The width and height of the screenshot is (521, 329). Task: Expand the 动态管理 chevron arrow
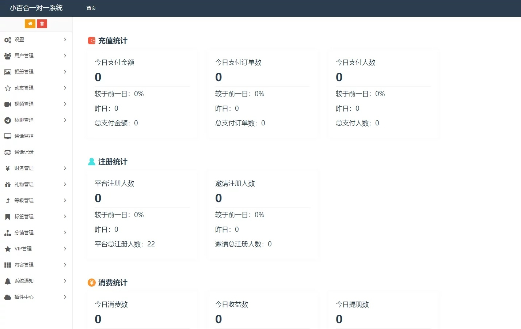pos(65,88)
